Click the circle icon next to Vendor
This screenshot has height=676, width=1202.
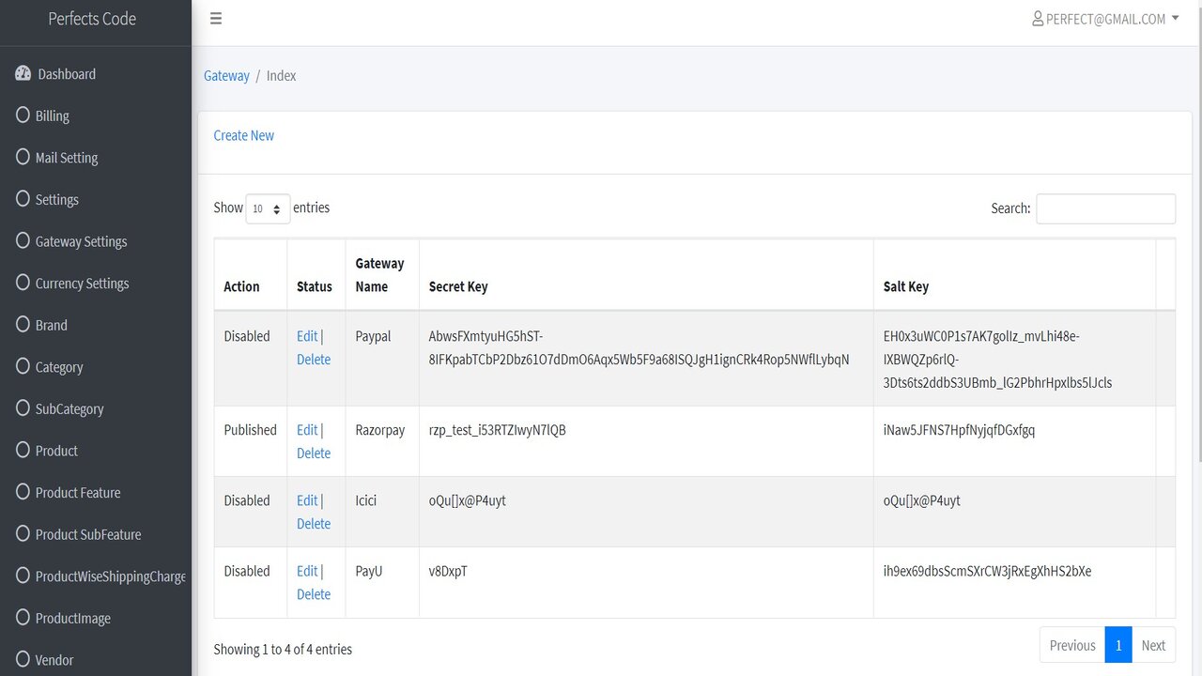23,660
